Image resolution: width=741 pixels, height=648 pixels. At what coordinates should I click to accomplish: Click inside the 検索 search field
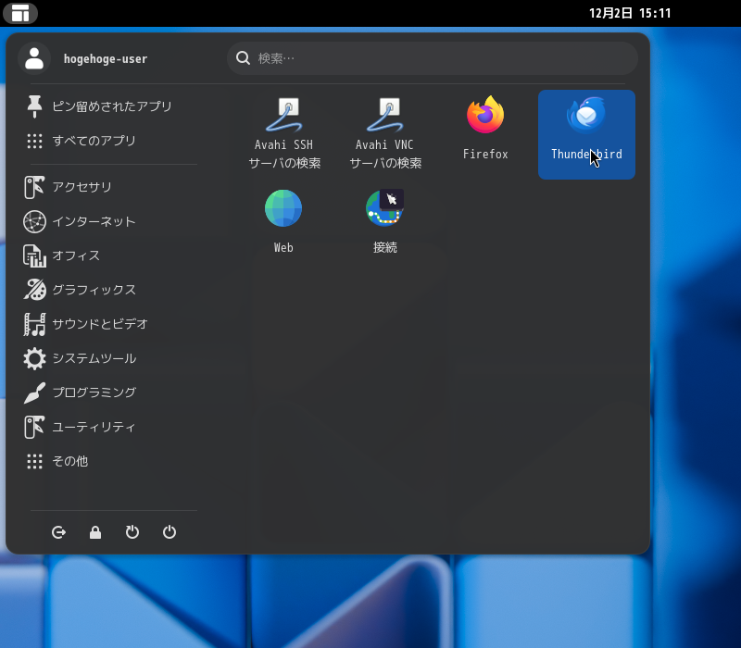(431, 57)
